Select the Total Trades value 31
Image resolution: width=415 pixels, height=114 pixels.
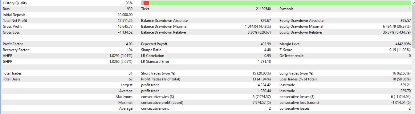131,73
